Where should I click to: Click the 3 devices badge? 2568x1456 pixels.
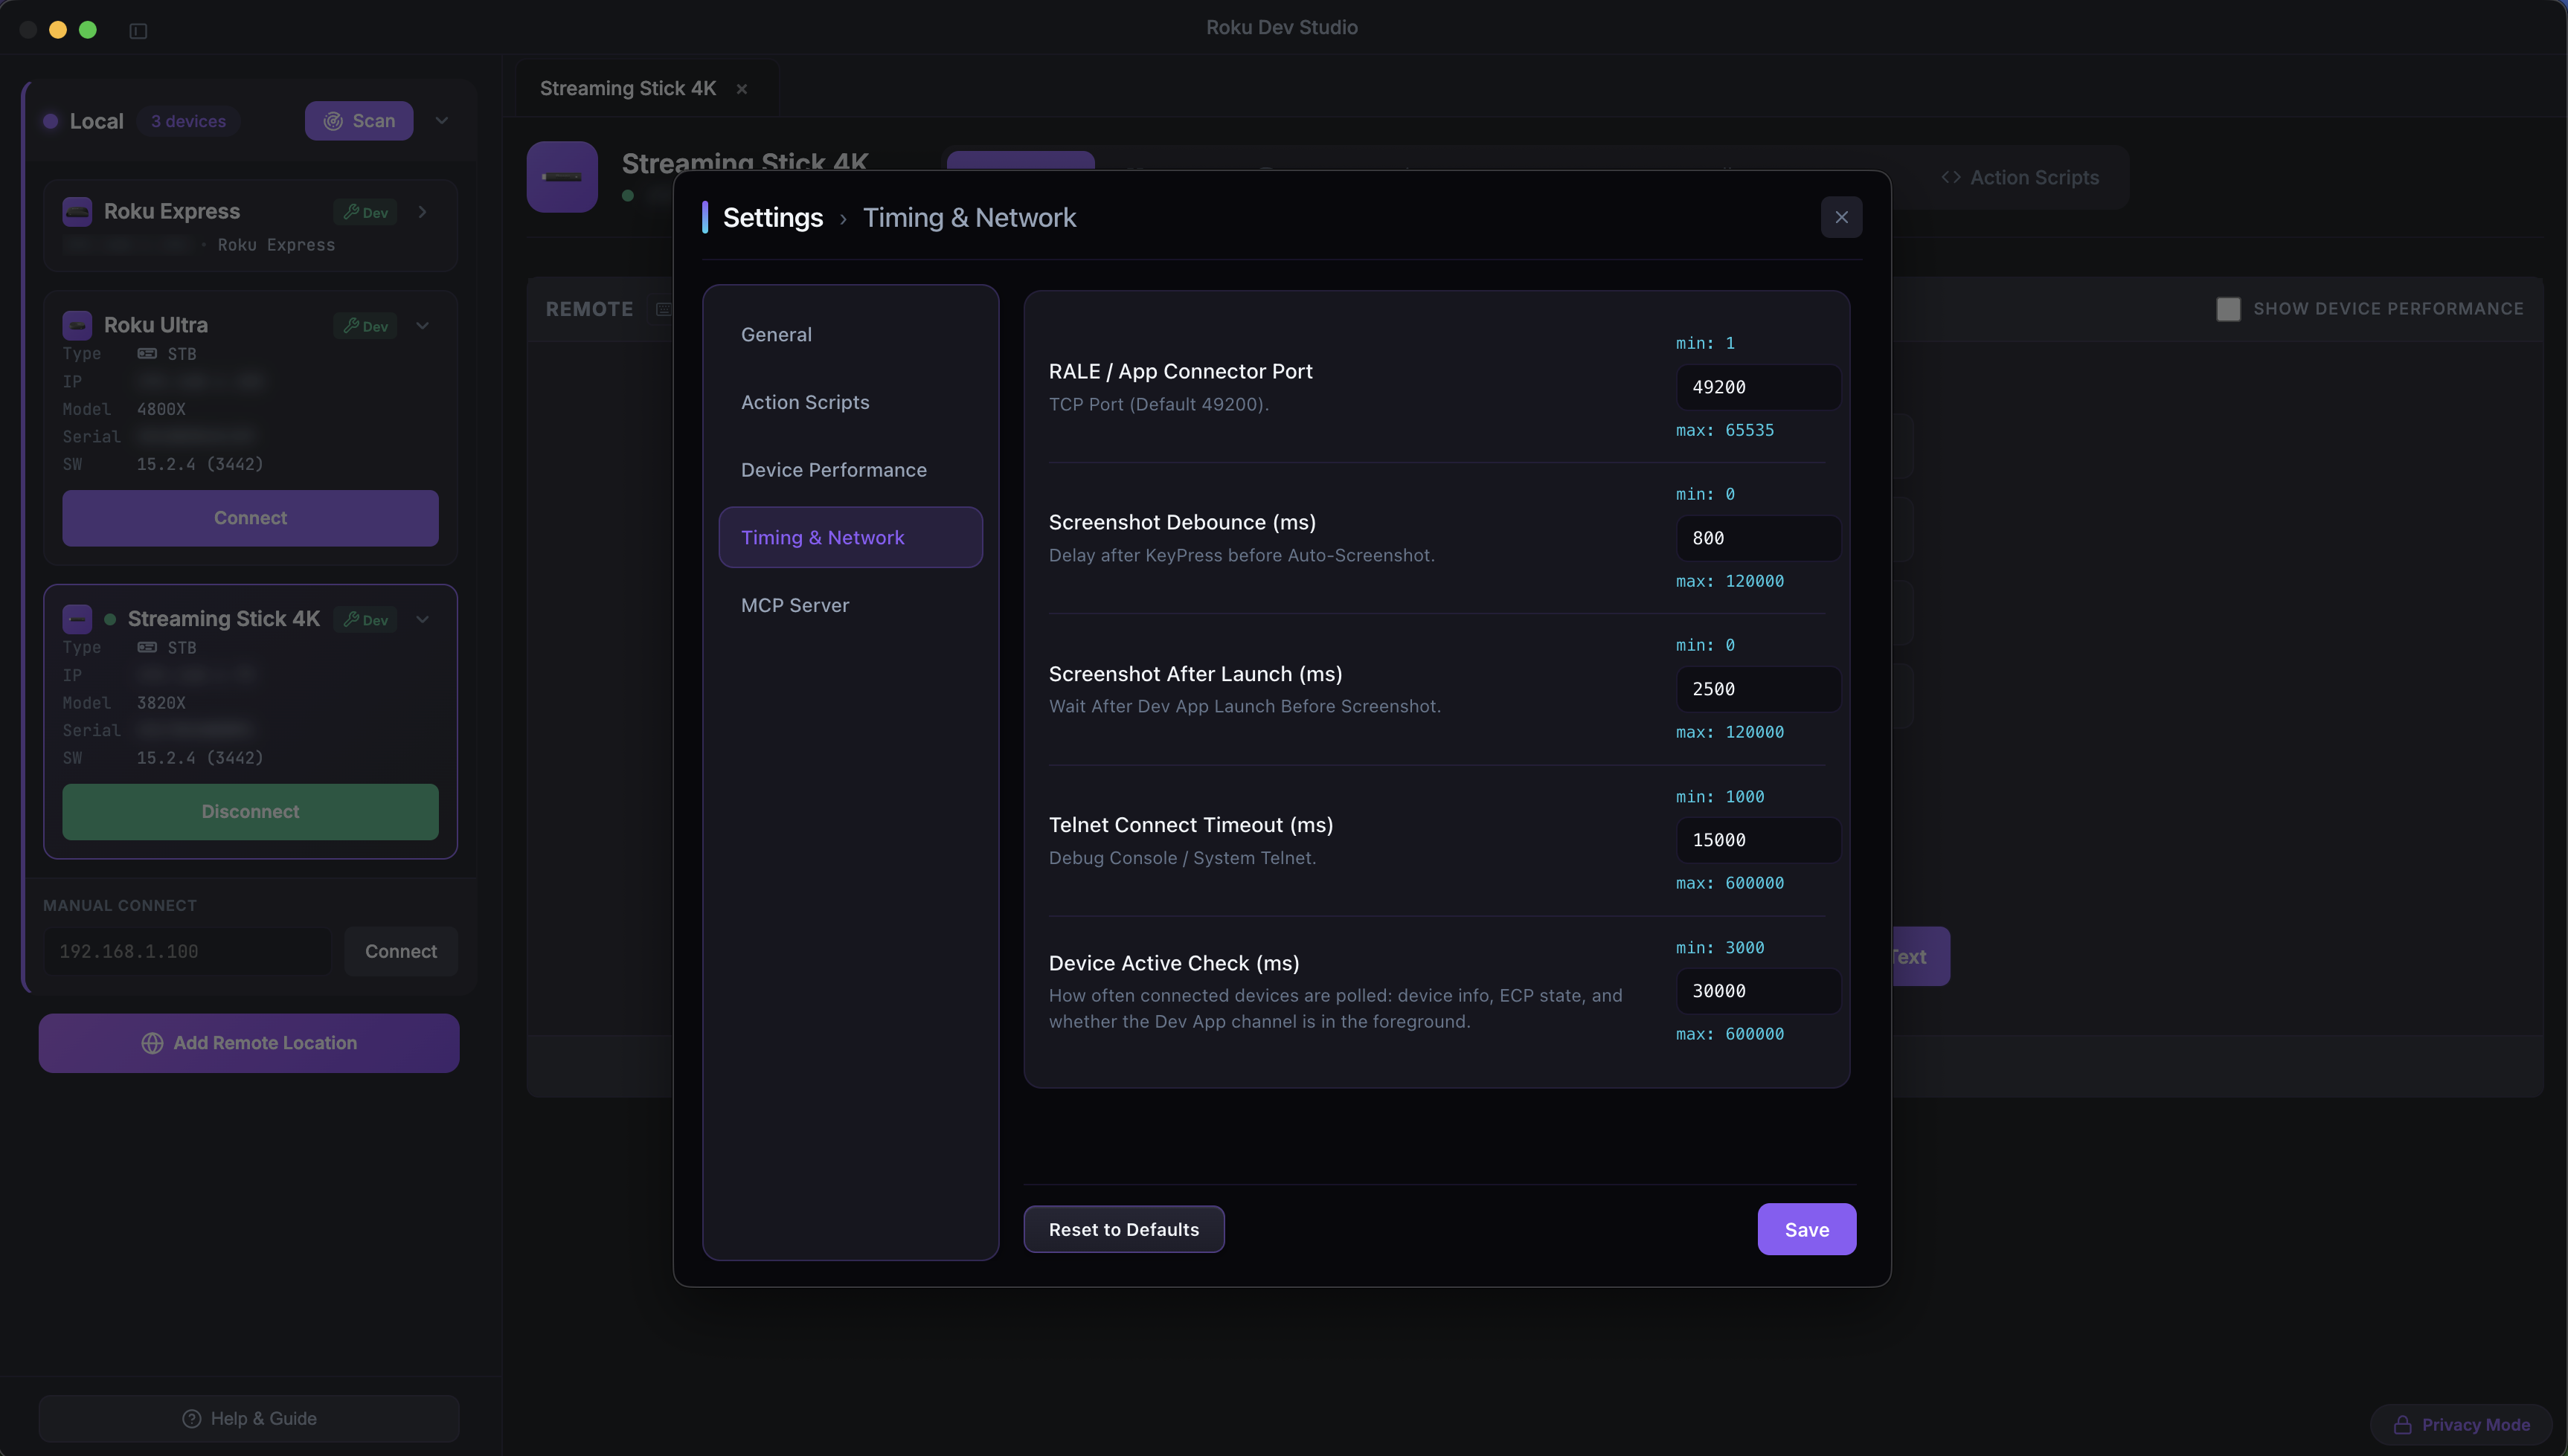tap(188, 121)
